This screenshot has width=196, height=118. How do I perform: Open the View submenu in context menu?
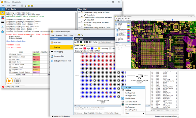click(x=133, y=113)
